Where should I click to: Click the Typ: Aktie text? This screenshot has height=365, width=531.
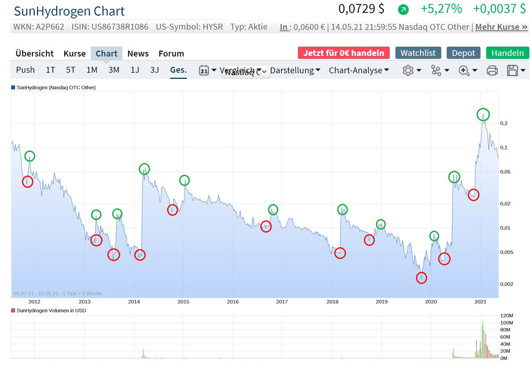pyautogui.click(x=249, y=26)
